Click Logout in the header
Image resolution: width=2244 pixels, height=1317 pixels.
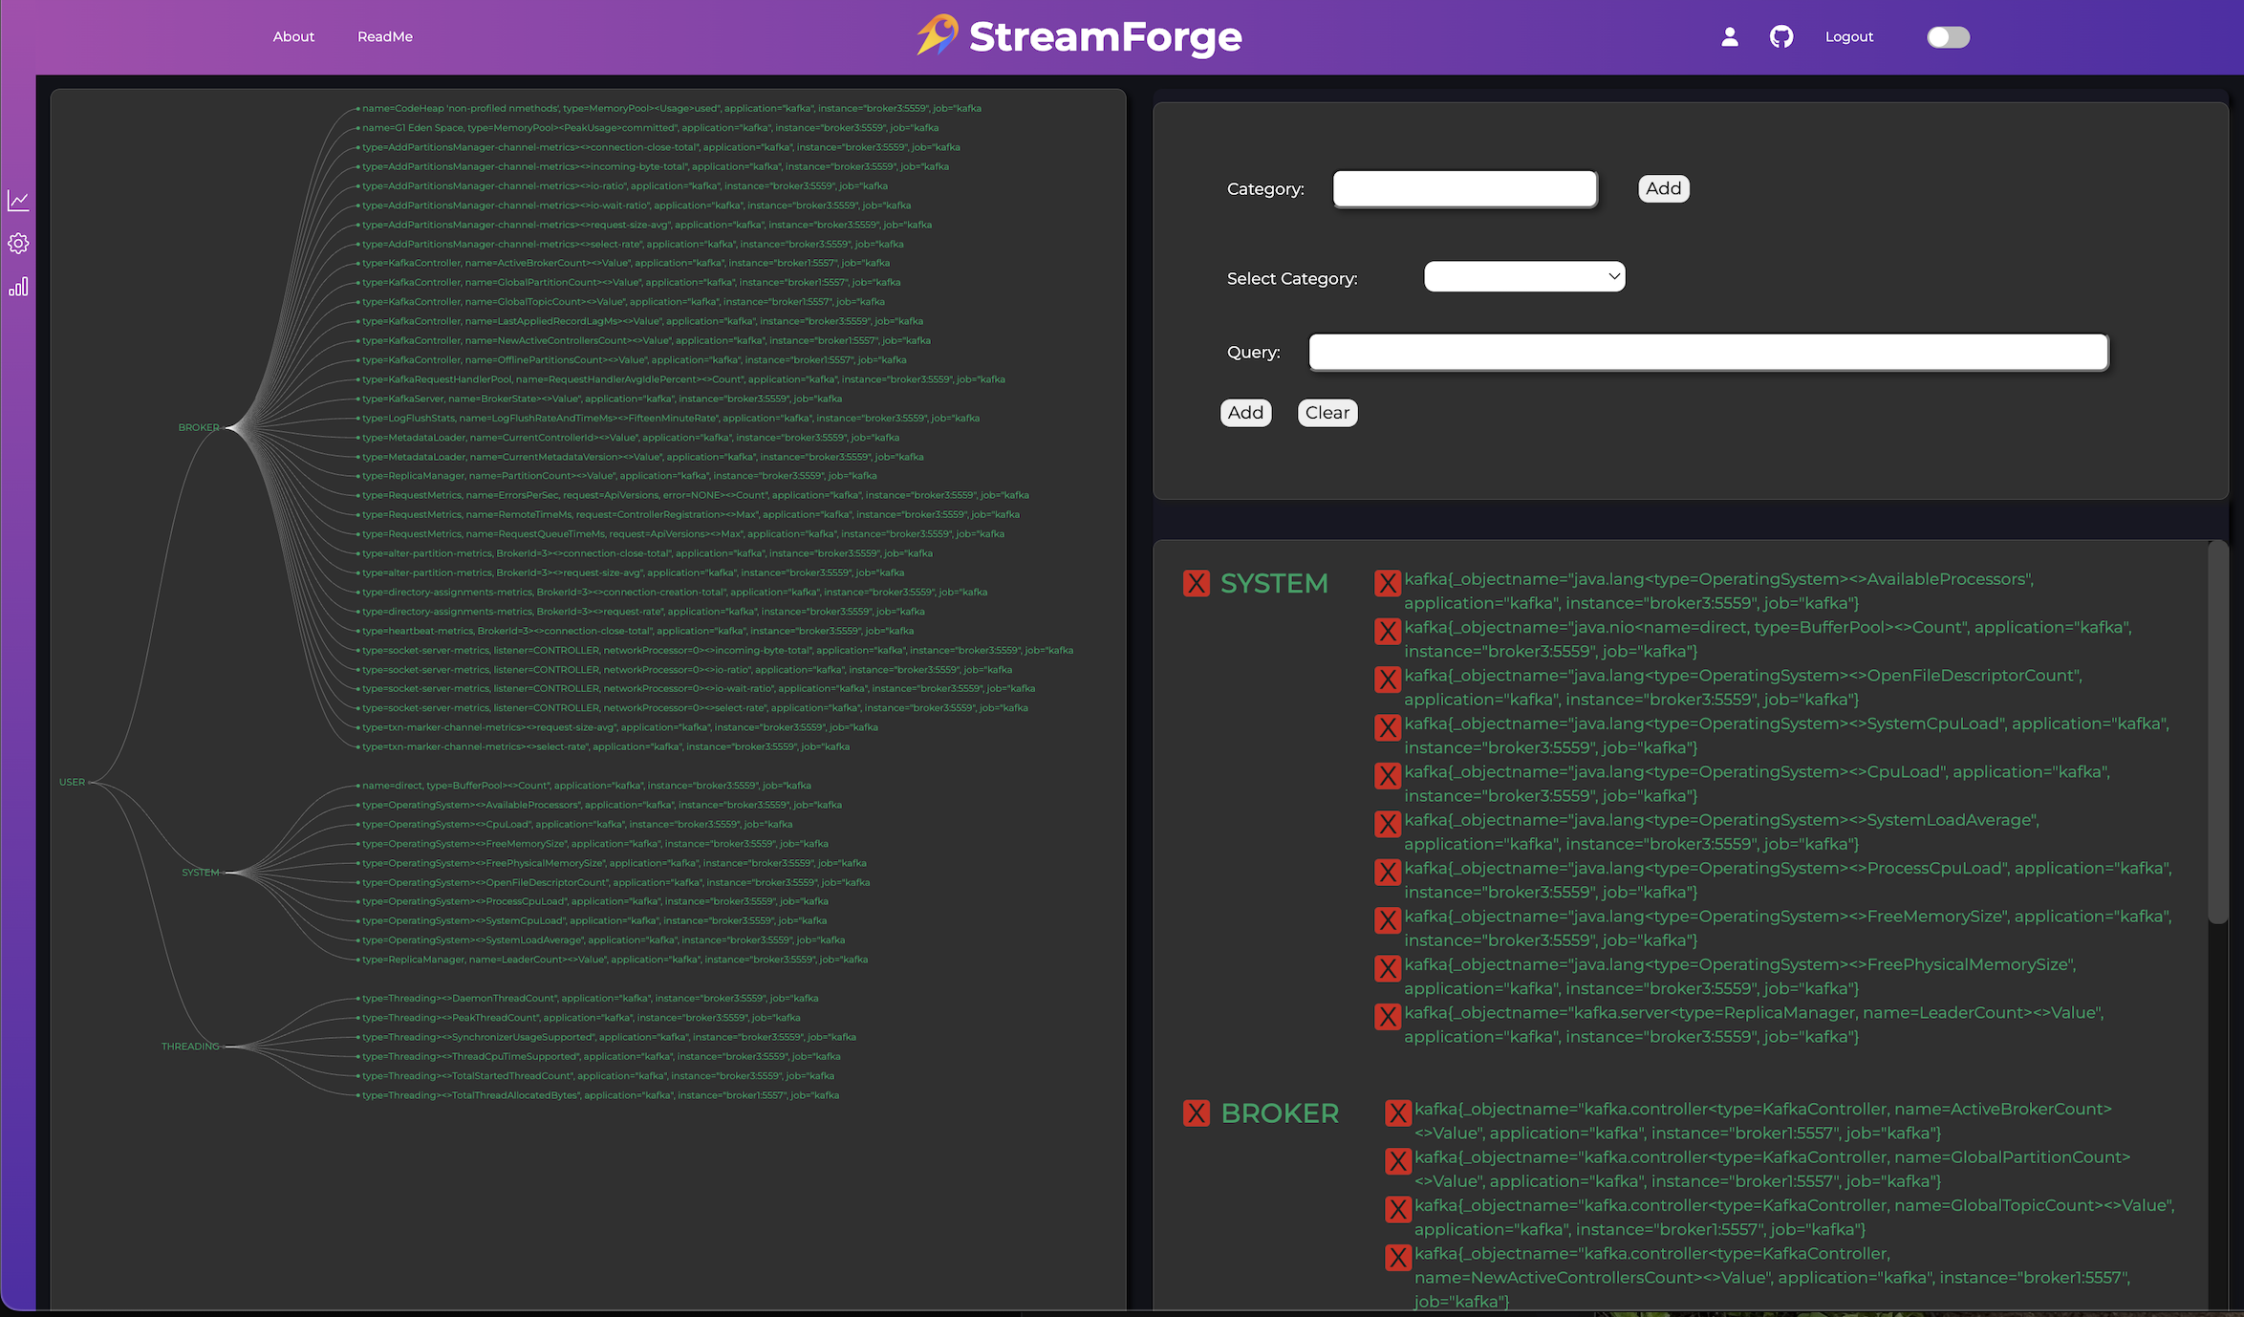coord(1849,36)
